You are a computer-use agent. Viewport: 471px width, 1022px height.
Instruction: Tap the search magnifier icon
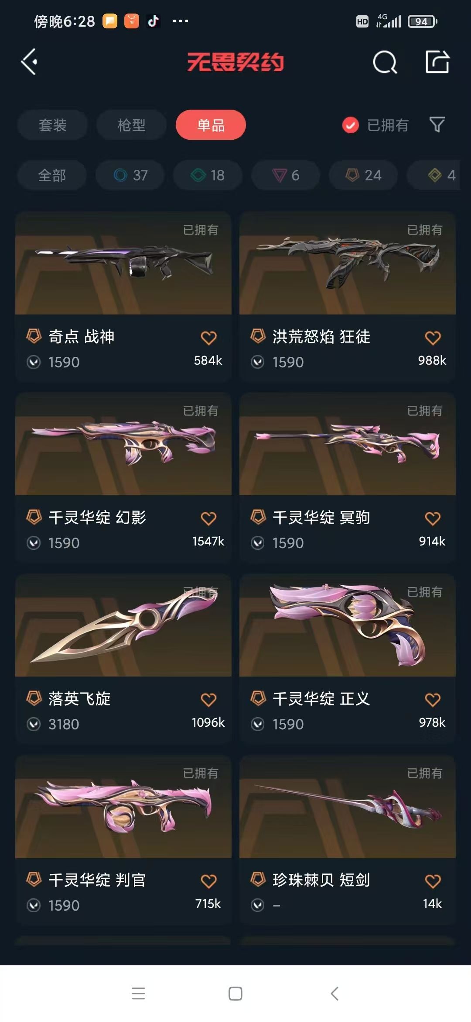click(x=385, y=62)
